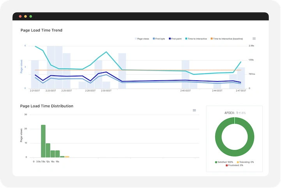281x188 pixels.
Task: Select the yellow tolerating histogram bar
Action: tap(67, 157)
